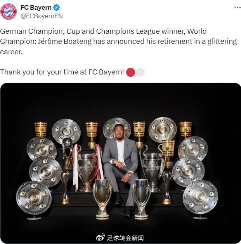Click the FC Bayern club crest avatar

pyautogui.click(x=9, y=12)
